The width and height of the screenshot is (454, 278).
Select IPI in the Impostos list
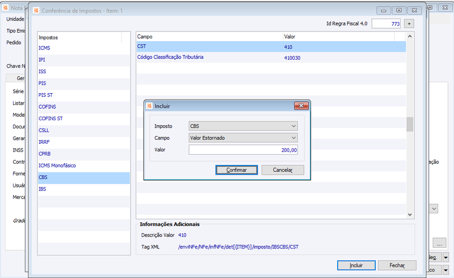84,60
